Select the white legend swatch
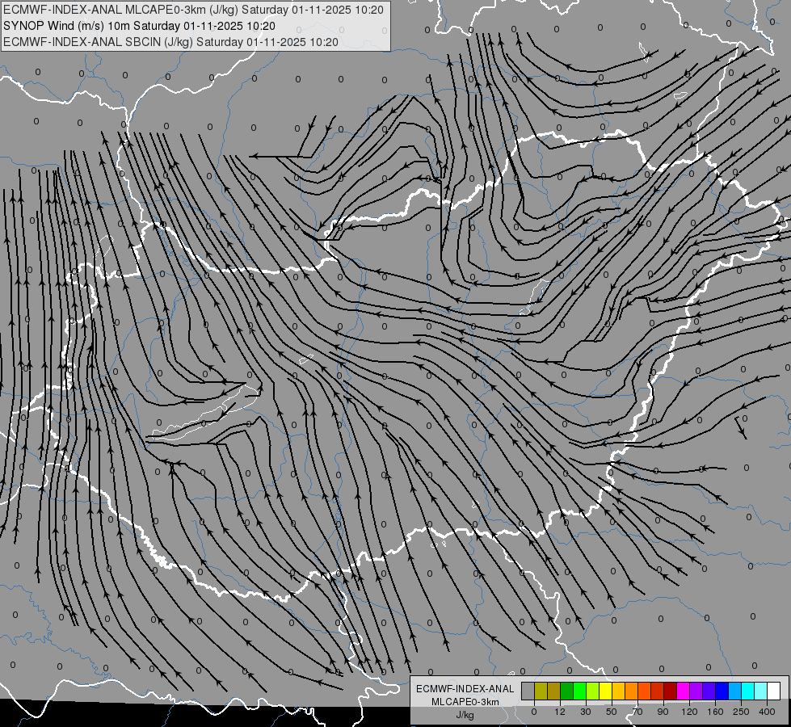The image size is (791, 727). pyautogui.click(x=774, y=691)
